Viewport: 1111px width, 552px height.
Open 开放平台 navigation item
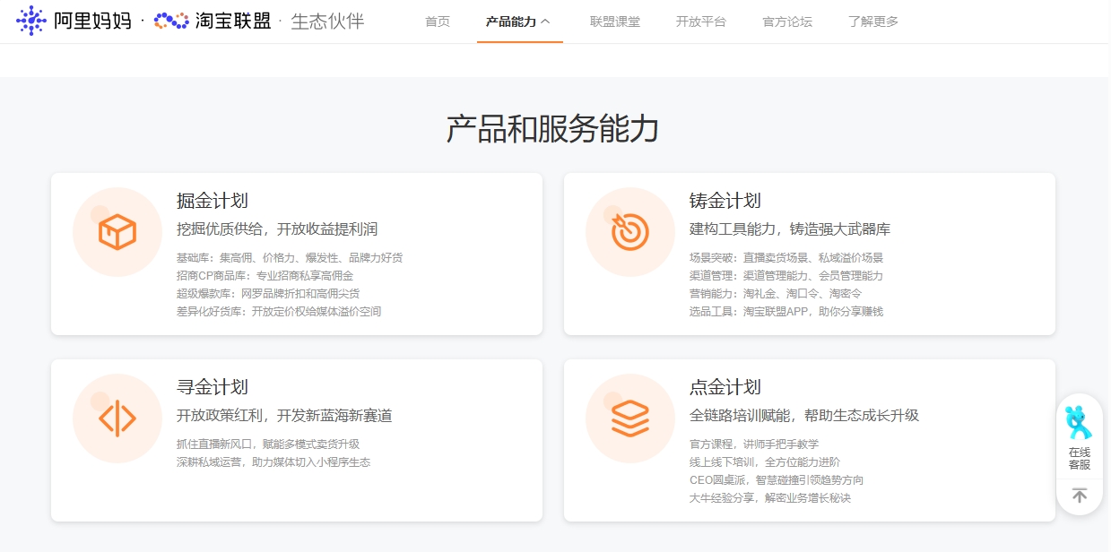click(701, 22)
